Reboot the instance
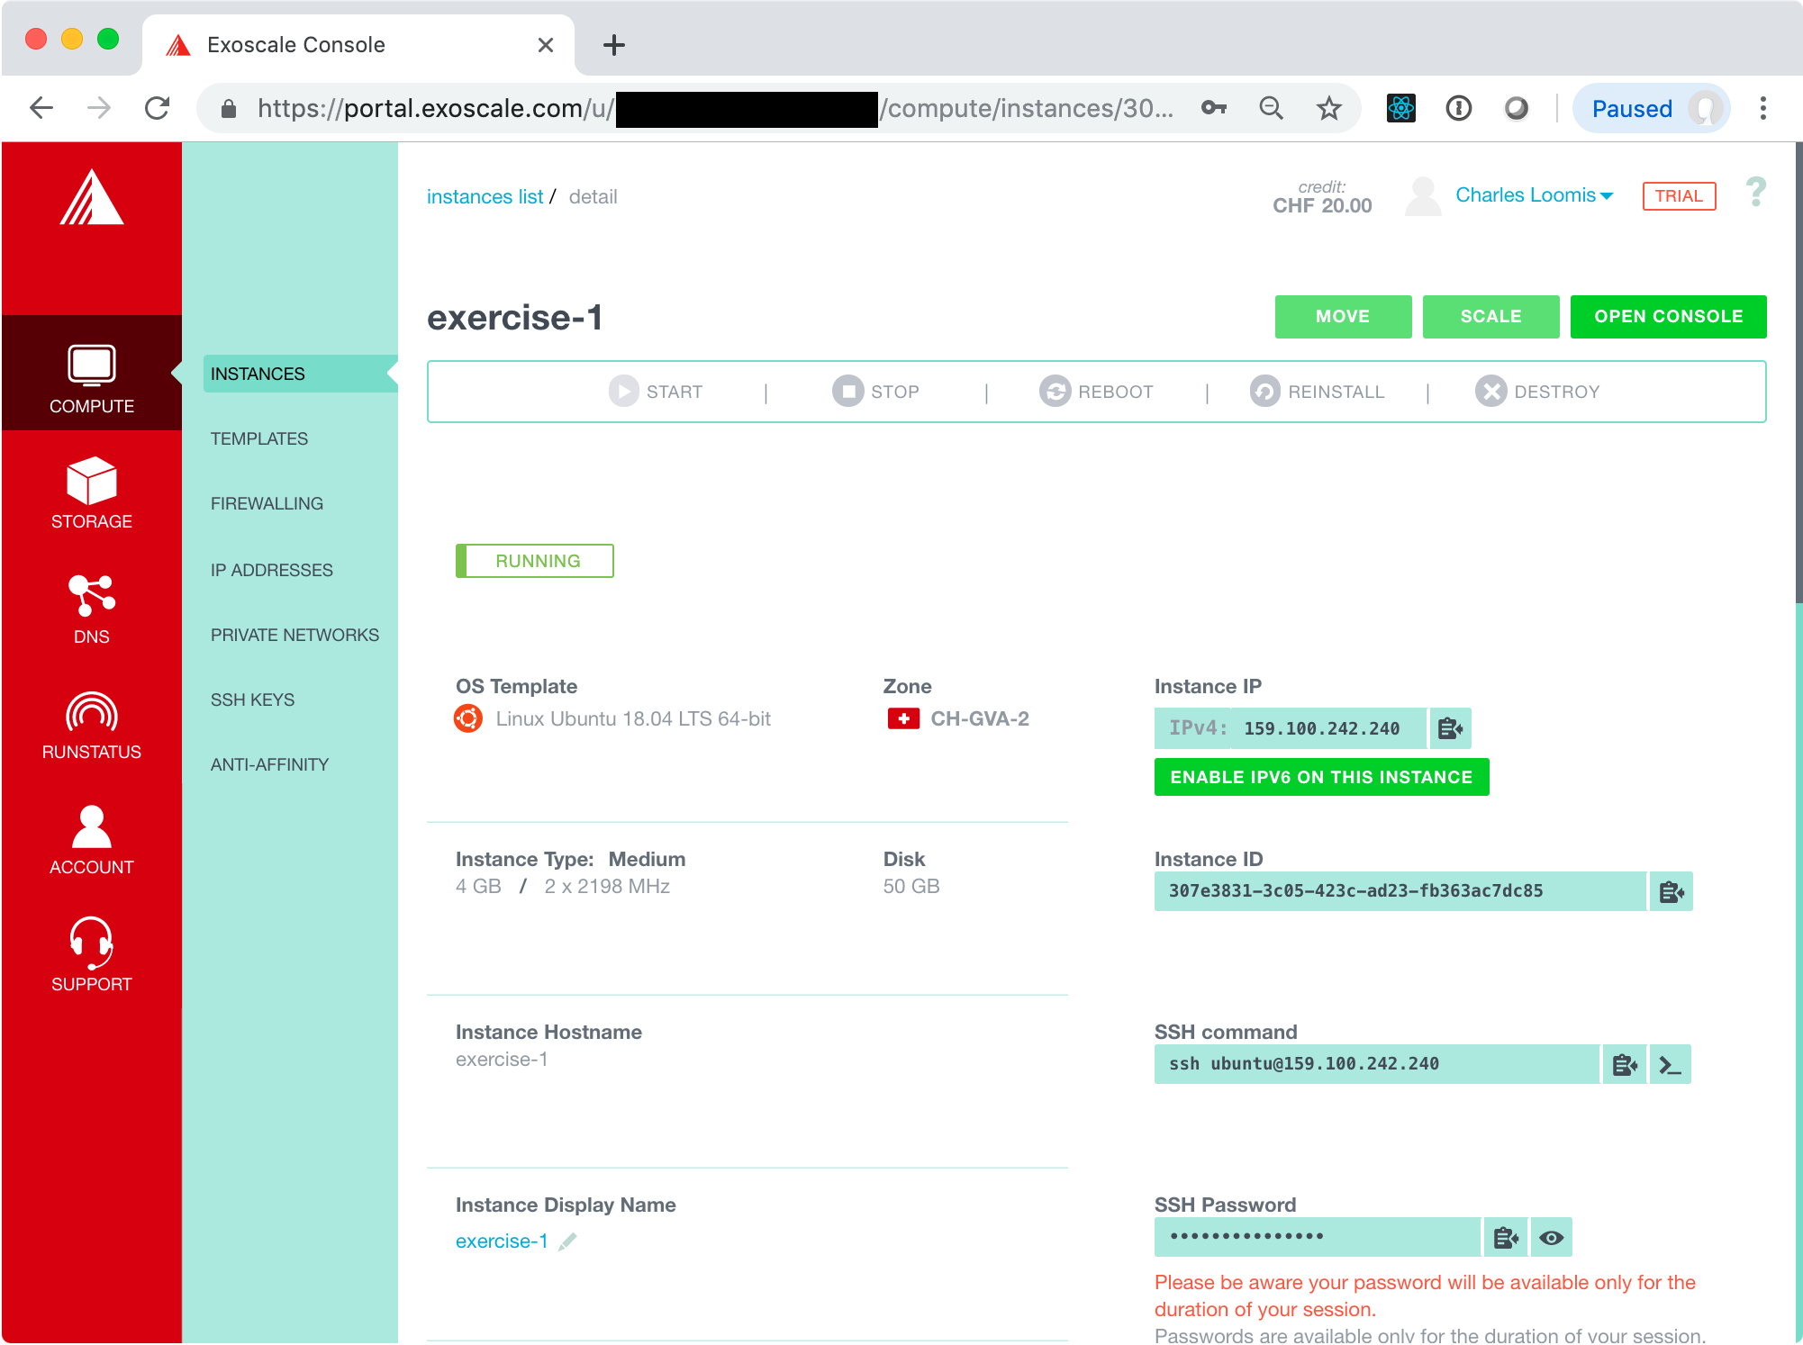The width and height of the screenshot is (1803, 1345). tap(1096, 392)
